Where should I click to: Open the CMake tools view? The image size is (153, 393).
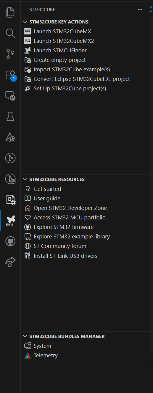[x=10, y=137]
